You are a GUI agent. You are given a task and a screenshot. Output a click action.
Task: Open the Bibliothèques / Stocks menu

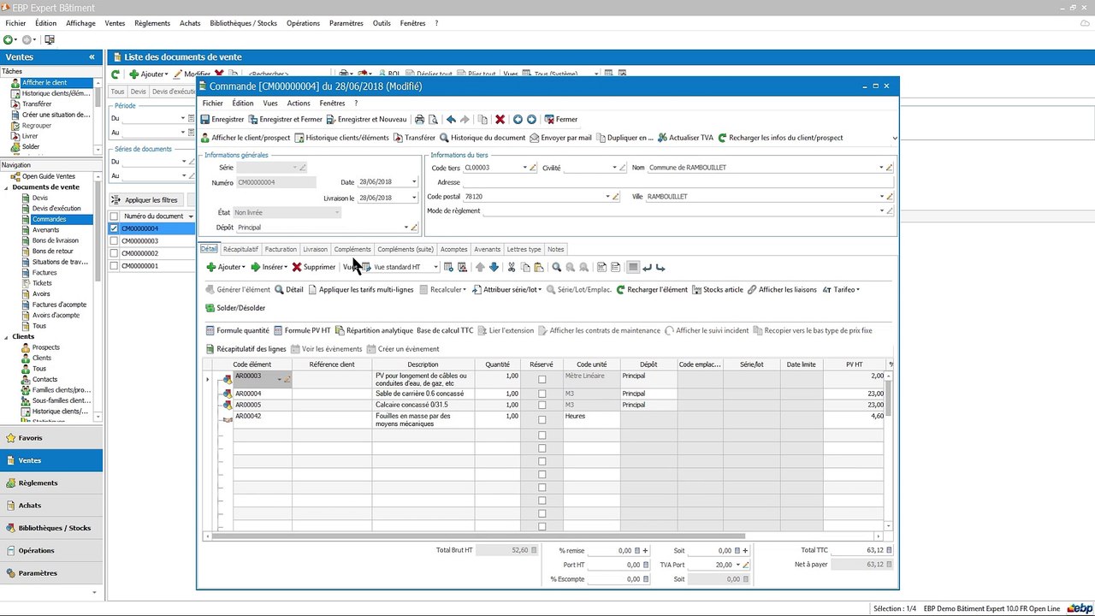(x=244, y=23)
